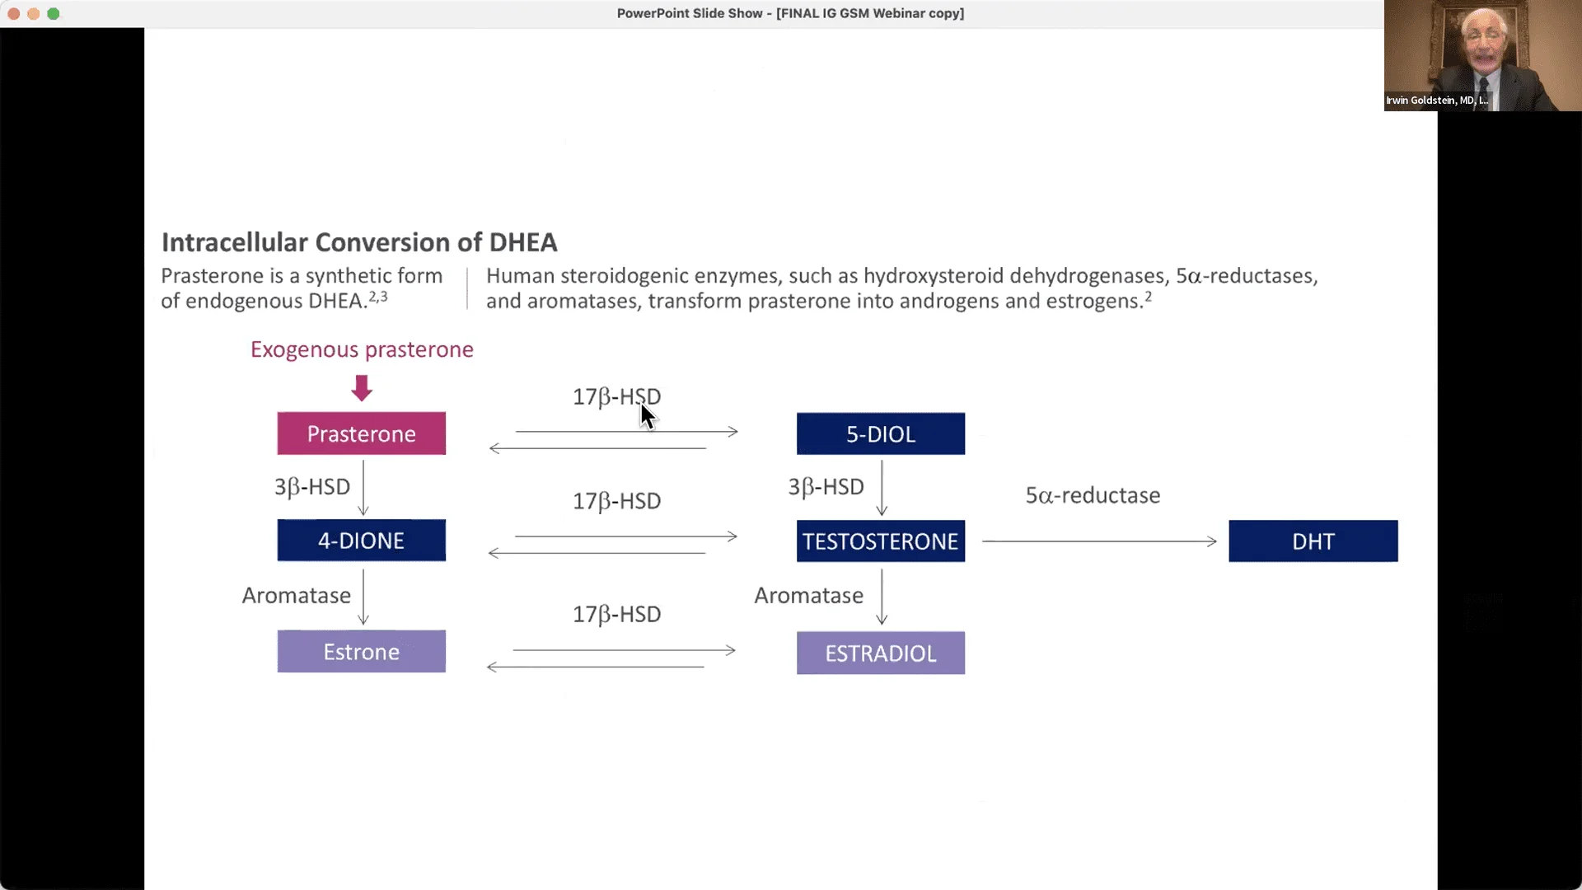Click the Exogenous prasterone label
1582x890 pixels.
pyautogui.click(x=362, y=349)
